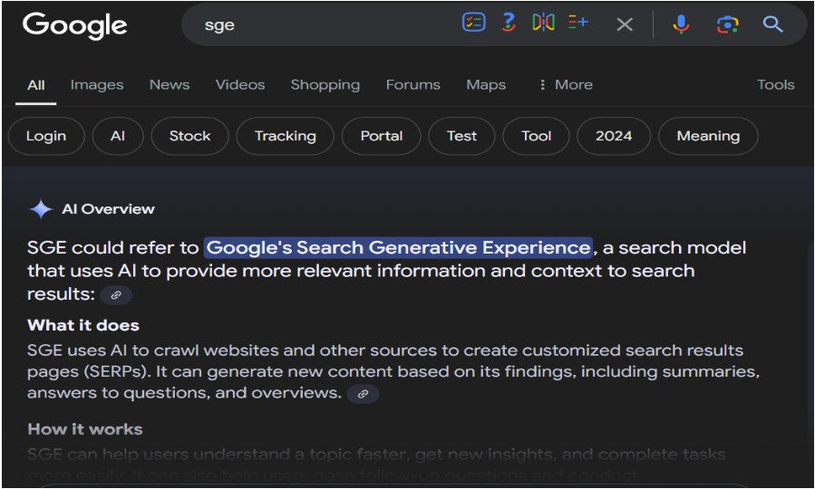Select the Tracking filter chip
The image size is (815, 489).
[285, 136]
